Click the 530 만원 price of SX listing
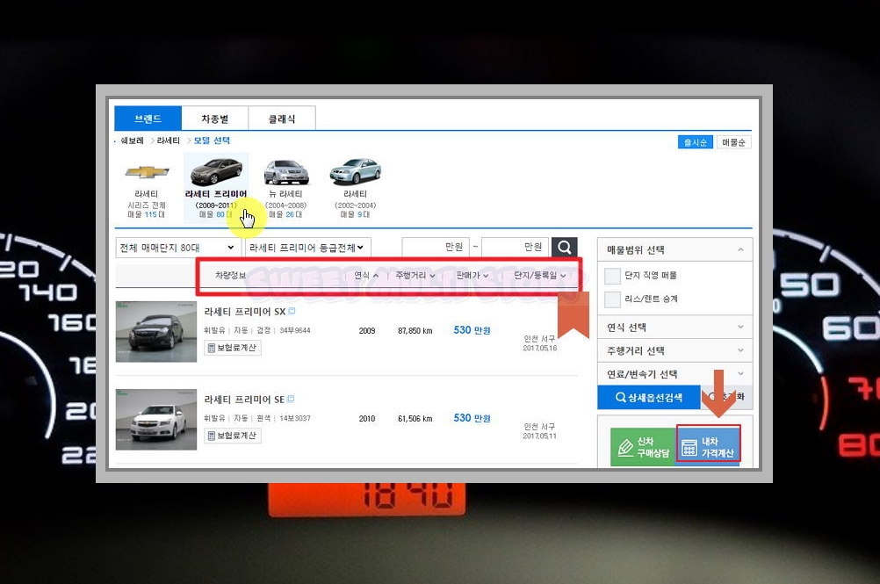The width and height of the screenshot is (880, 584). (x=472, y=330)
